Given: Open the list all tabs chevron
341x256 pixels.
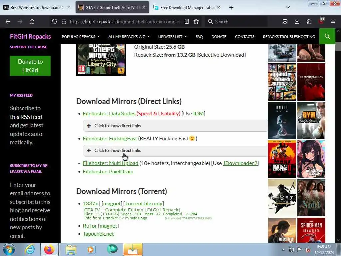Looking at the screenshot, I should 287,7.
